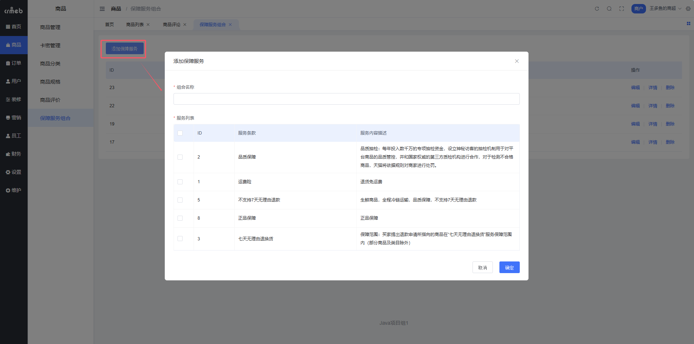694x344 pixels.
Task: Open the settings gear in top-right corner
Action: (x=688, y=9)
